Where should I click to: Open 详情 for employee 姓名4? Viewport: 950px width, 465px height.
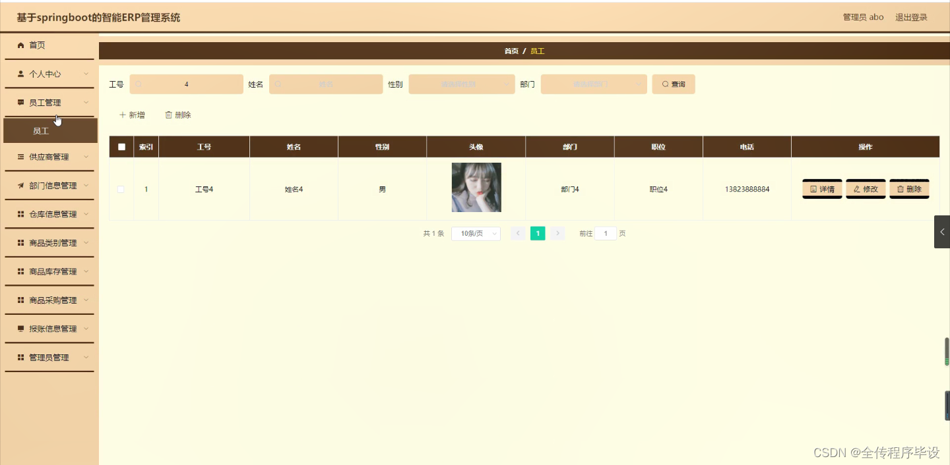[821, 189]
